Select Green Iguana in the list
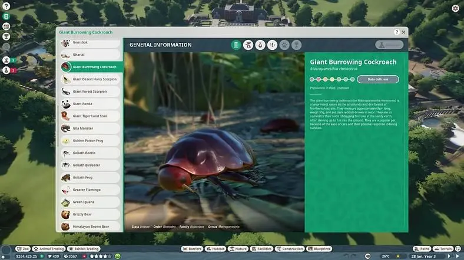 tap(91, 202)
